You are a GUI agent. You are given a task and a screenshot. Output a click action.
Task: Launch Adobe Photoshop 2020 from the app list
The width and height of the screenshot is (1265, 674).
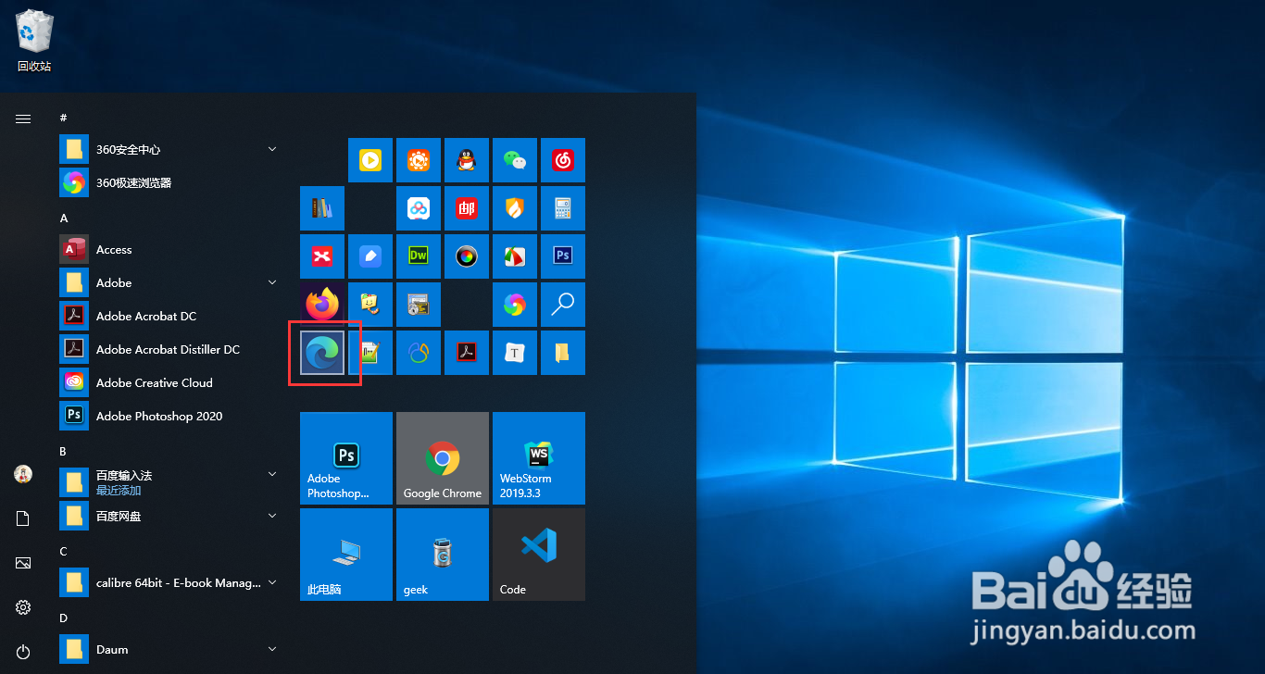(170, 416)
